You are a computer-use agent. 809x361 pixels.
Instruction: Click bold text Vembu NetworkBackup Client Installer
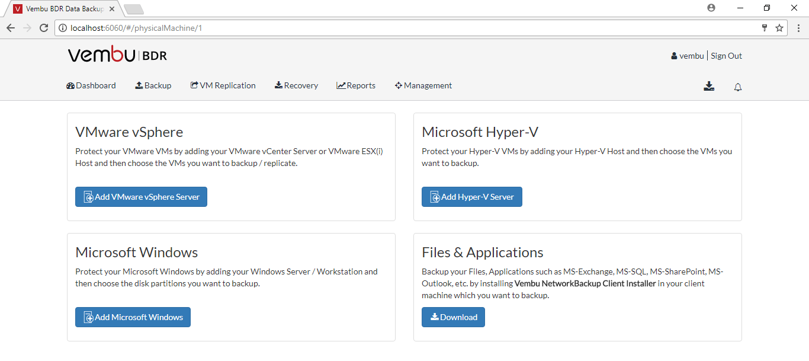pyautogui.click(x=585, y=283)
